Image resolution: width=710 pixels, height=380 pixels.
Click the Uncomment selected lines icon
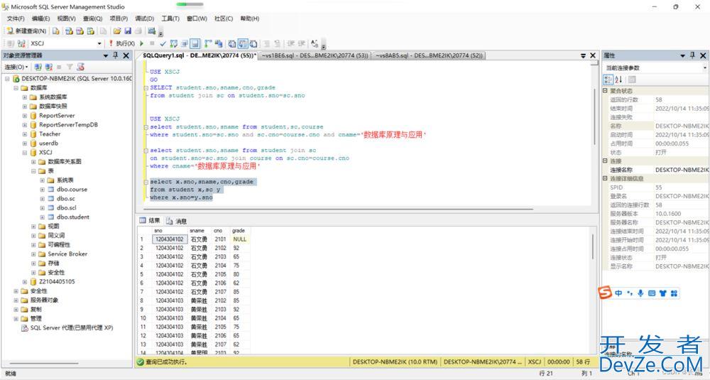click(278, 43)
